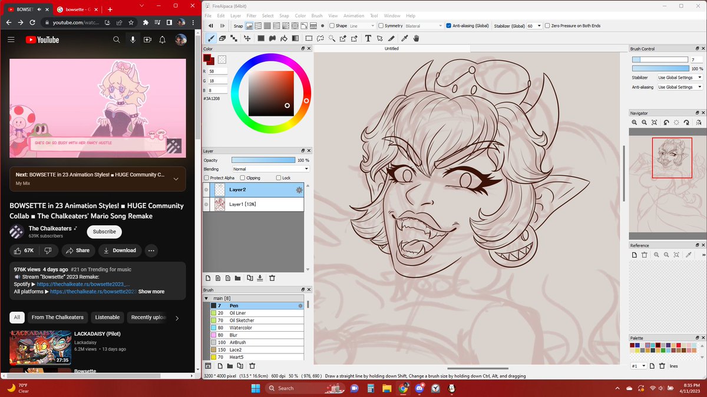This screenshot has width=707, height=397.
Task: Select the Move tool
Action: 247,38
